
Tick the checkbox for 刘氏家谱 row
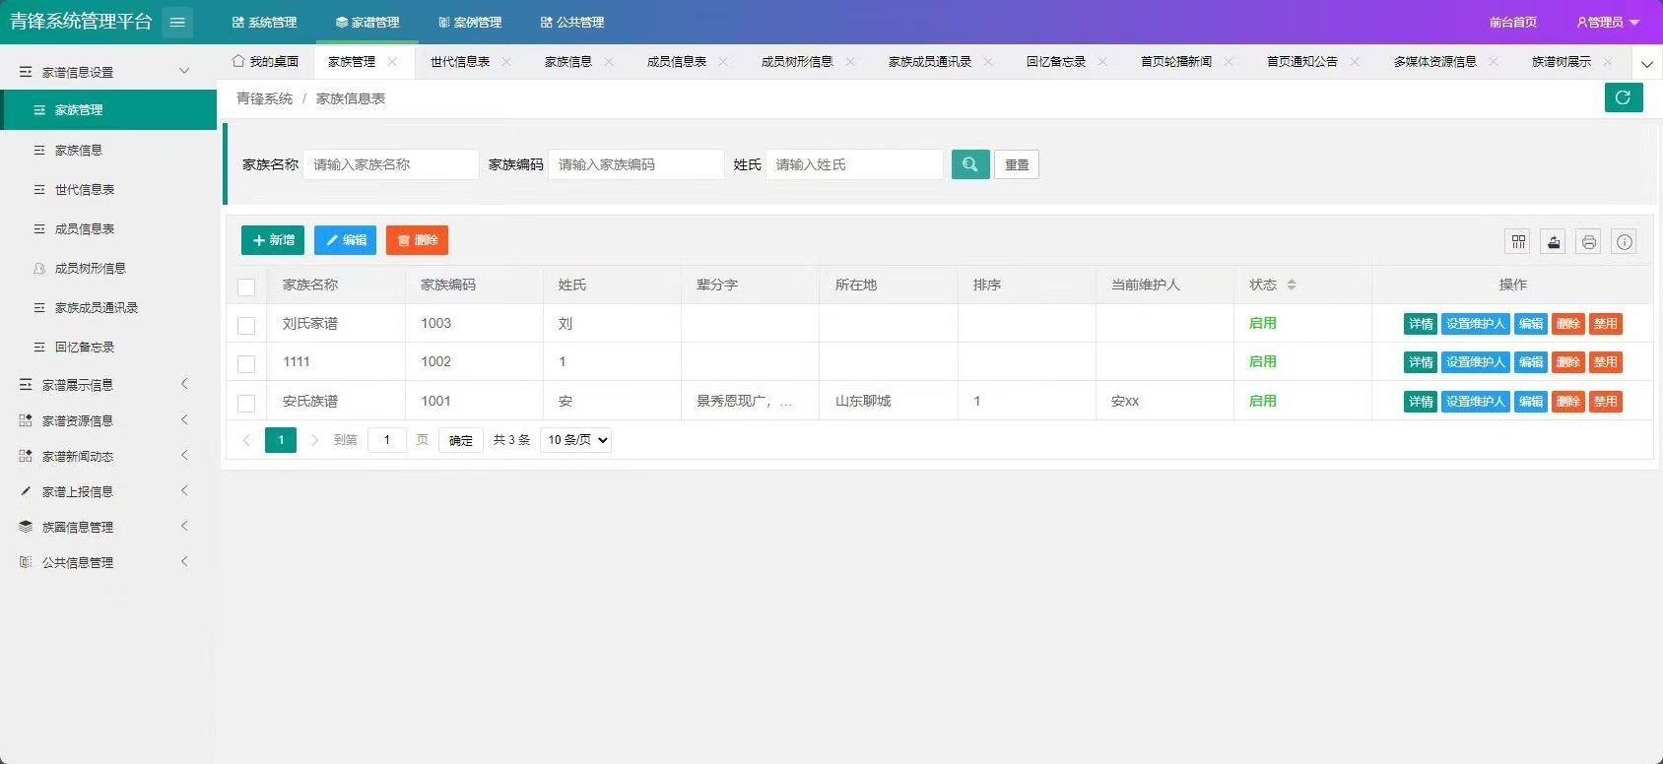click(246, 325)
